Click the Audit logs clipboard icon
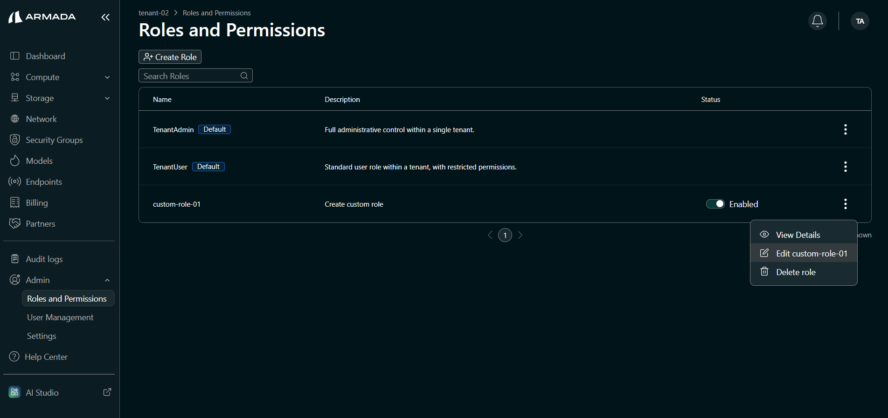The image size is (888, 418). 15,259
